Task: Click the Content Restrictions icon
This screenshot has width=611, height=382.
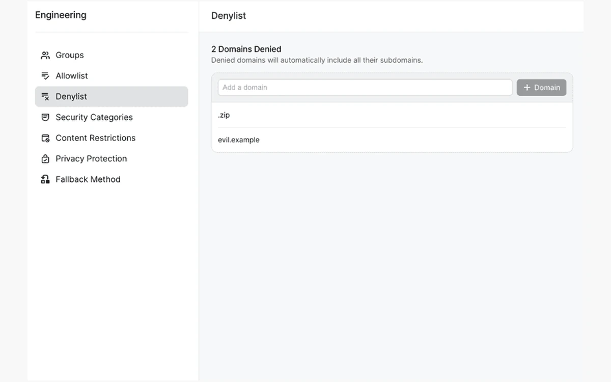Action: pos(45,138)
